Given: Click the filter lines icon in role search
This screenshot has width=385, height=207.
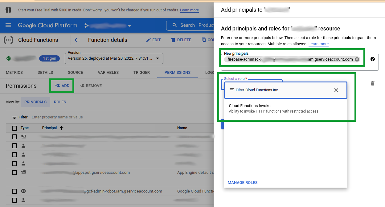Looking at the screenshot, I should [x=232, y=90].
